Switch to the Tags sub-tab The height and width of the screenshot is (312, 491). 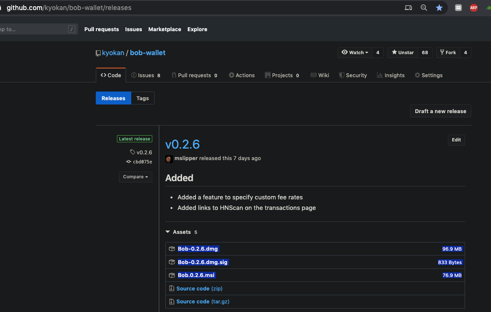coord(142,98)
